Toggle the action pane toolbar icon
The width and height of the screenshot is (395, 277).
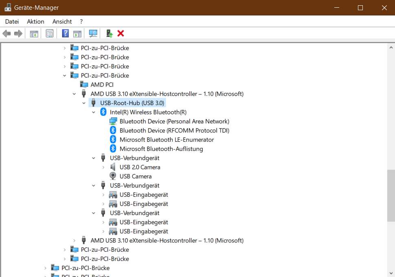tap(77, 33)
